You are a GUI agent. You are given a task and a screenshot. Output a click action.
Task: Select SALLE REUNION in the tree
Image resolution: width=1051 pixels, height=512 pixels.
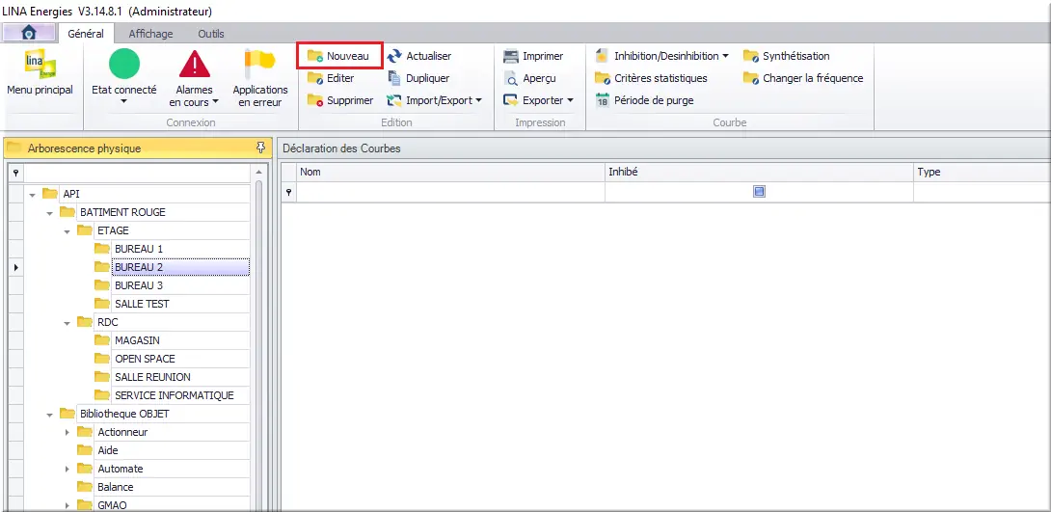pyautogui.click(x=152, y=377)
